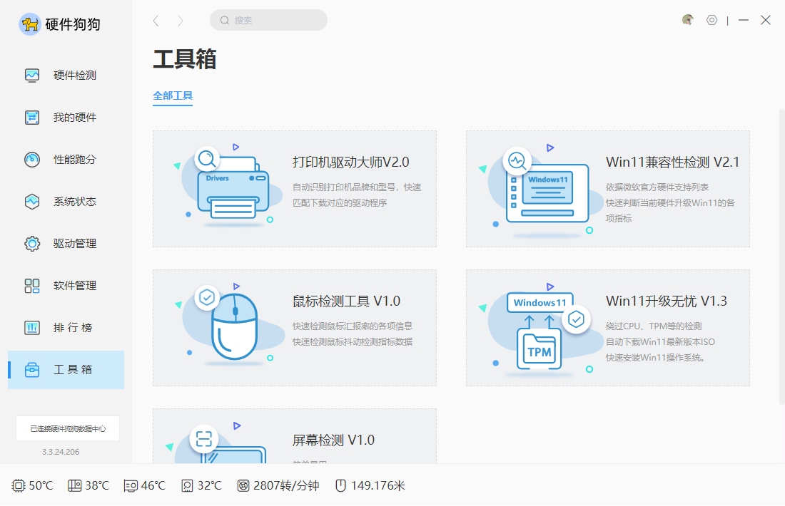Screen dimensions: 785x506
Task: Minimize the 硬件狗狗 window
Action: tap(744, 20)
